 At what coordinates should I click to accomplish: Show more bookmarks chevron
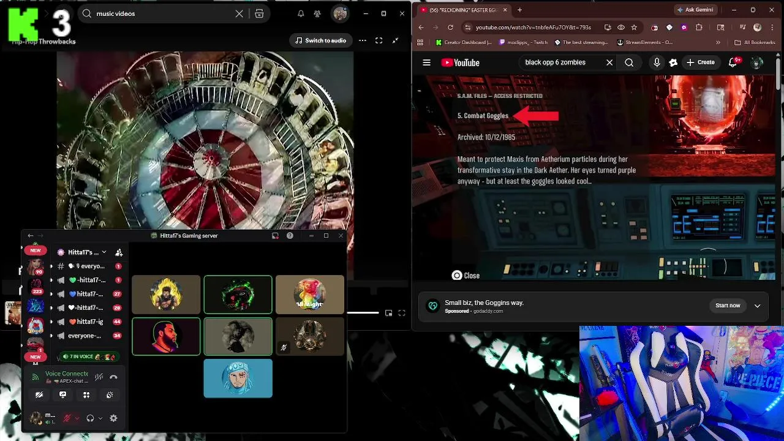point(718,42)
